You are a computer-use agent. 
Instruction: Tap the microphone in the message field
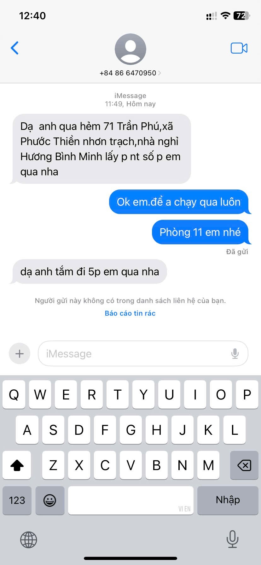tap(235, 354)
